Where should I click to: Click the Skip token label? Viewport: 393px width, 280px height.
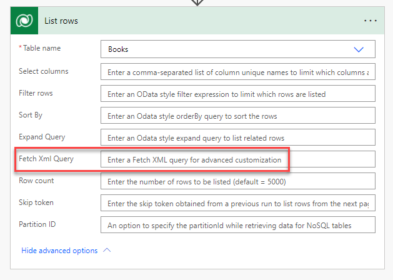[37, 202]
